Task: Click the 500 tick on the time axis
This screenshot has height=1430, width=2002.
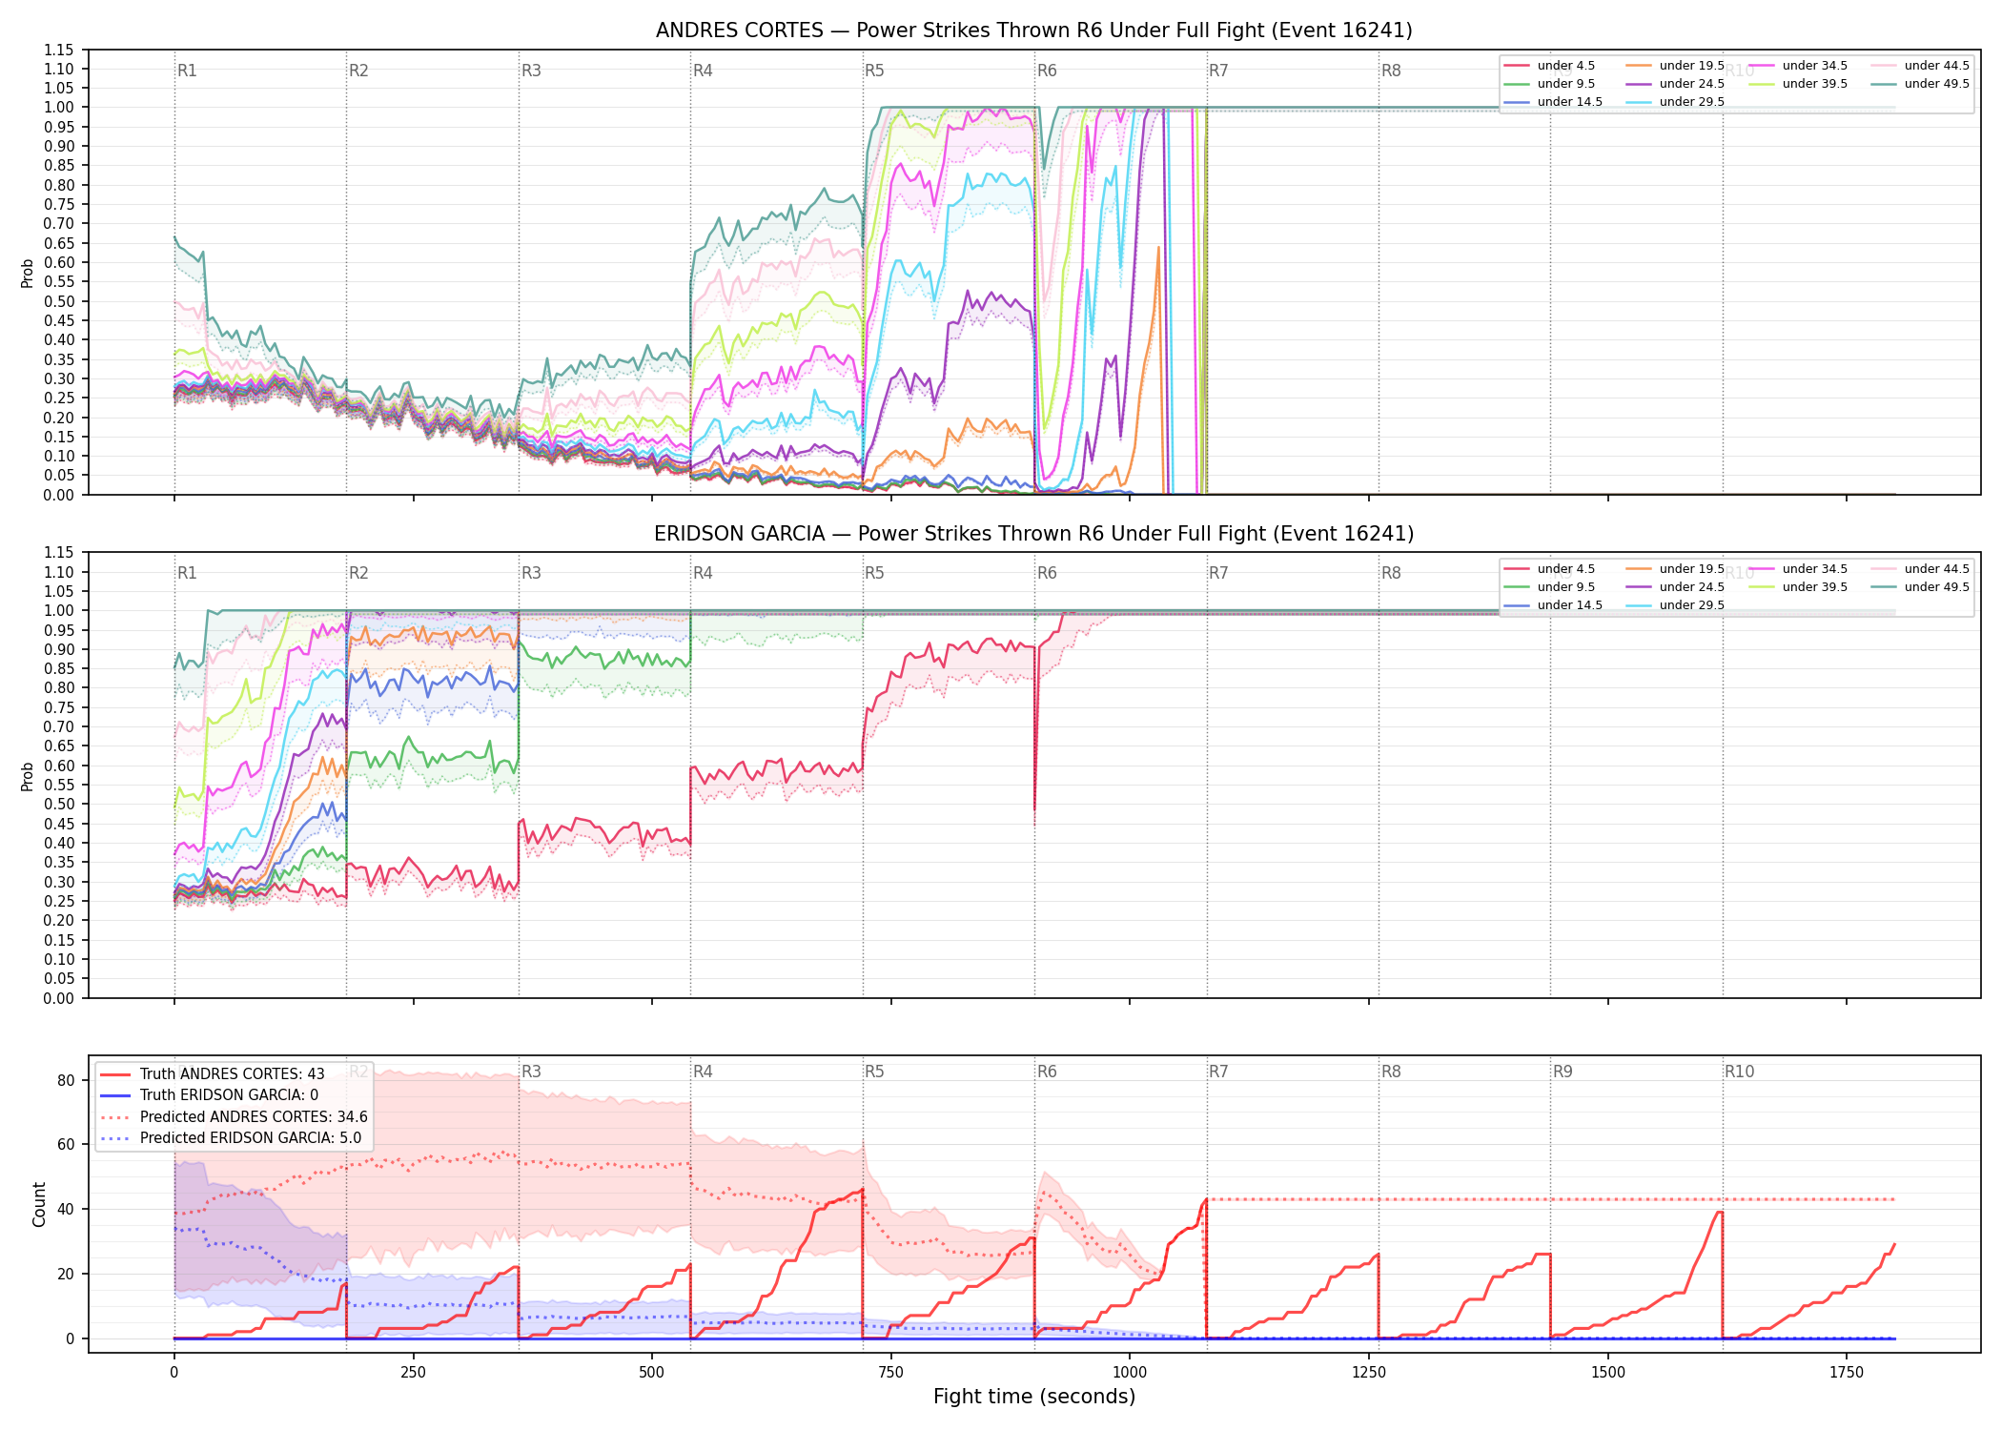Action: [x=652, y=1373]
